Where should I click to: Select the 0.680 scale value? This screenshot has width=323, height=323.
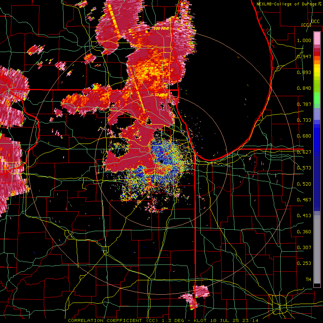click(304, 136)
